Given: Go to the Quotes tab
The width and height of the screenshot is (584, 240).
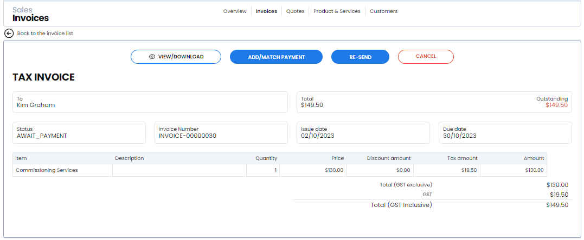Looking at the screenshot, I should (x=296, y=11).
